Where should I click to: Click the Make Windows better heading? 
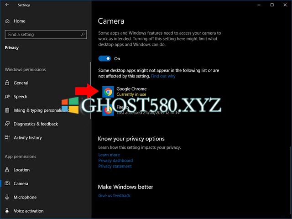click(125, 187)
